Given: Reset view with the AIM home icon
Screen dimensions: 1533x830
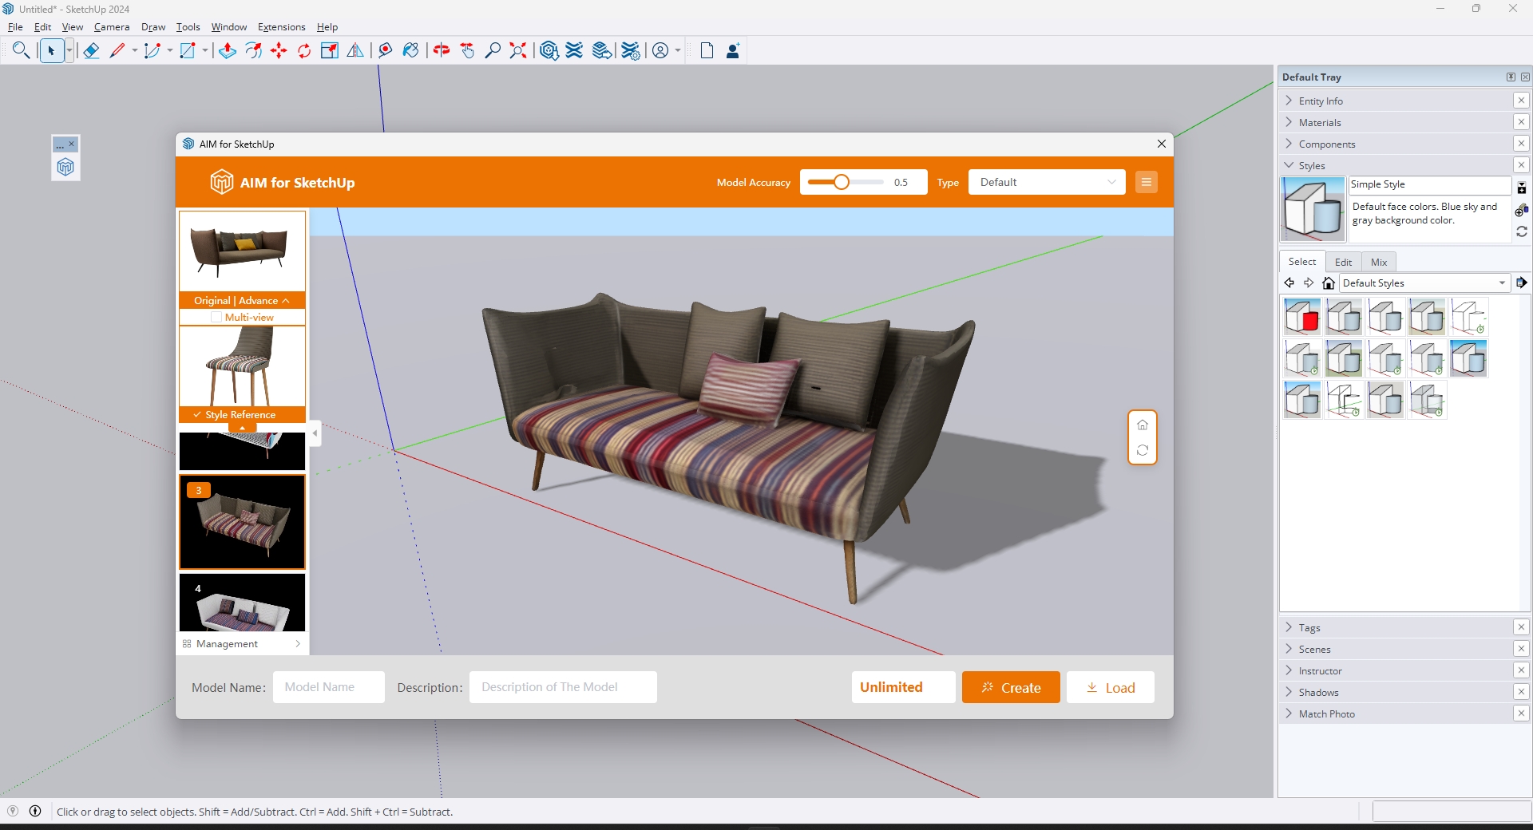Looking at the screenshot, I should (x=1143, y=425).
